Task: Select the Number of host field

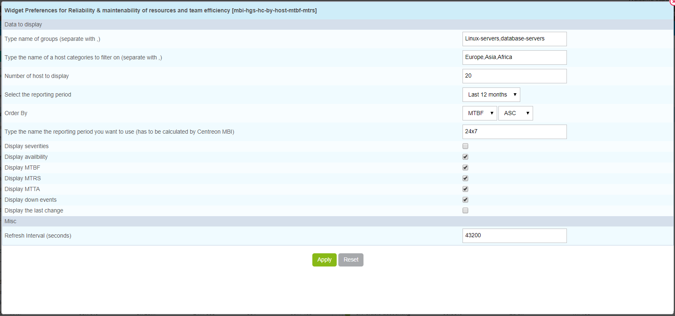Action: (514, 76)
